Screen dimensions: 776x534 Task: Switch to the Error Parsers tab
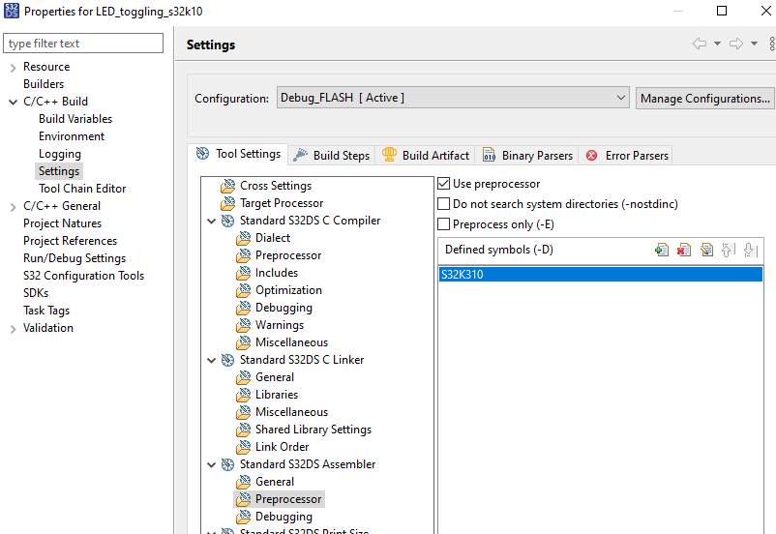[x=627, y=156]
